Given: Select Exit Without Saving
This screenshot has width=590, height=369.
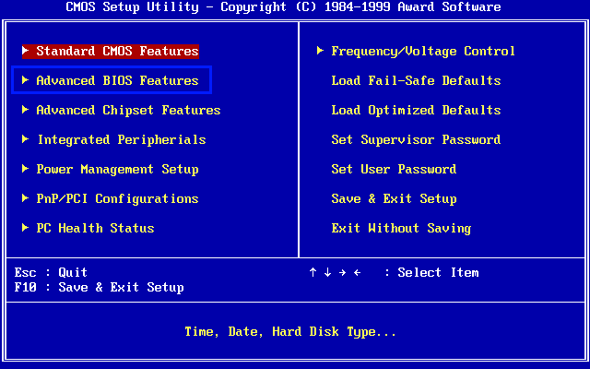Looking at the screenshot, I should tap(401, 228).
